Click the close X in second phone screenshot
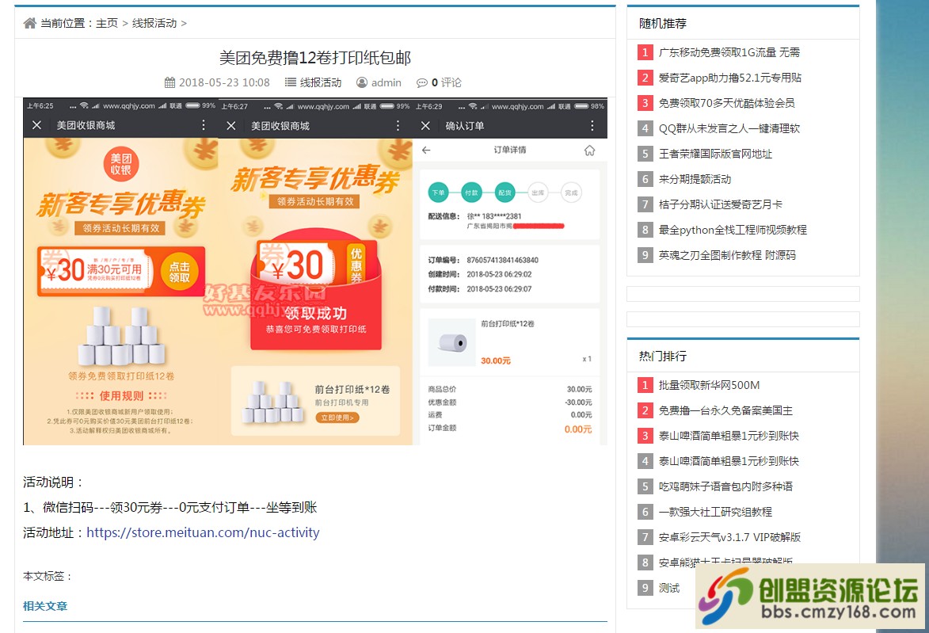929x633 pixels. (x=231, y=126)
